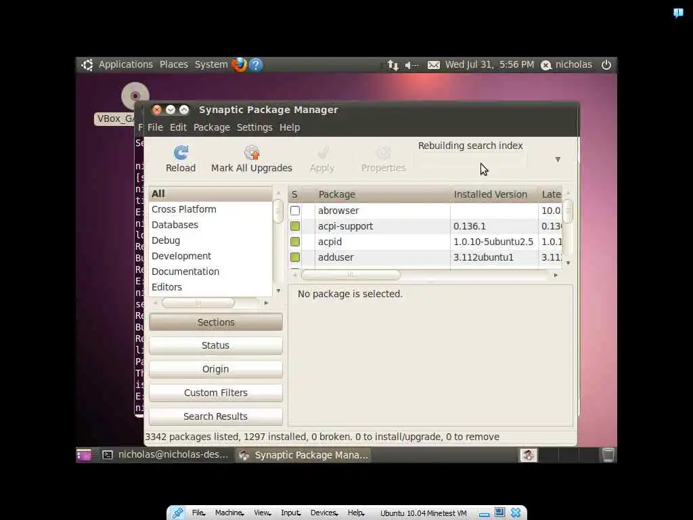Expand the toolbar overflow arrow
Viewport: 693px width, 520px height.
558,160
